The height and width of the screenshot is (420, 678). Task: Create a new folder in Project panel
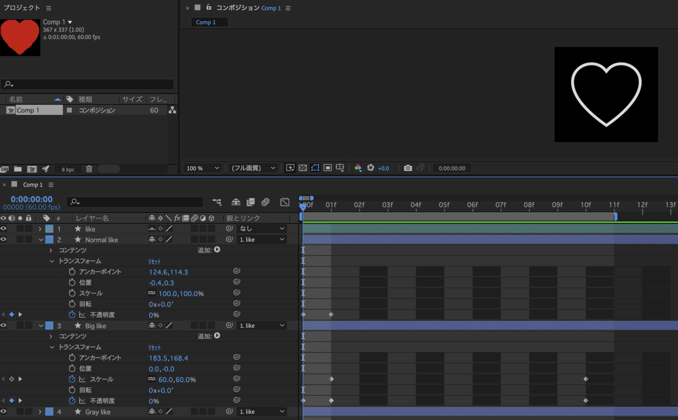[18, 168]
